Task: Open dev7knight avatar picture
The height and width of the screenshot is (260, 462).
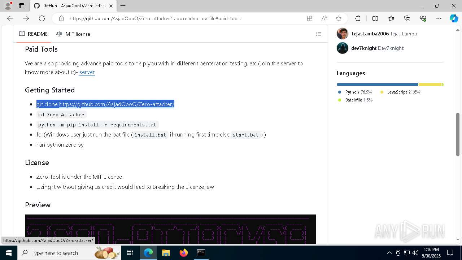Action: 343,48
